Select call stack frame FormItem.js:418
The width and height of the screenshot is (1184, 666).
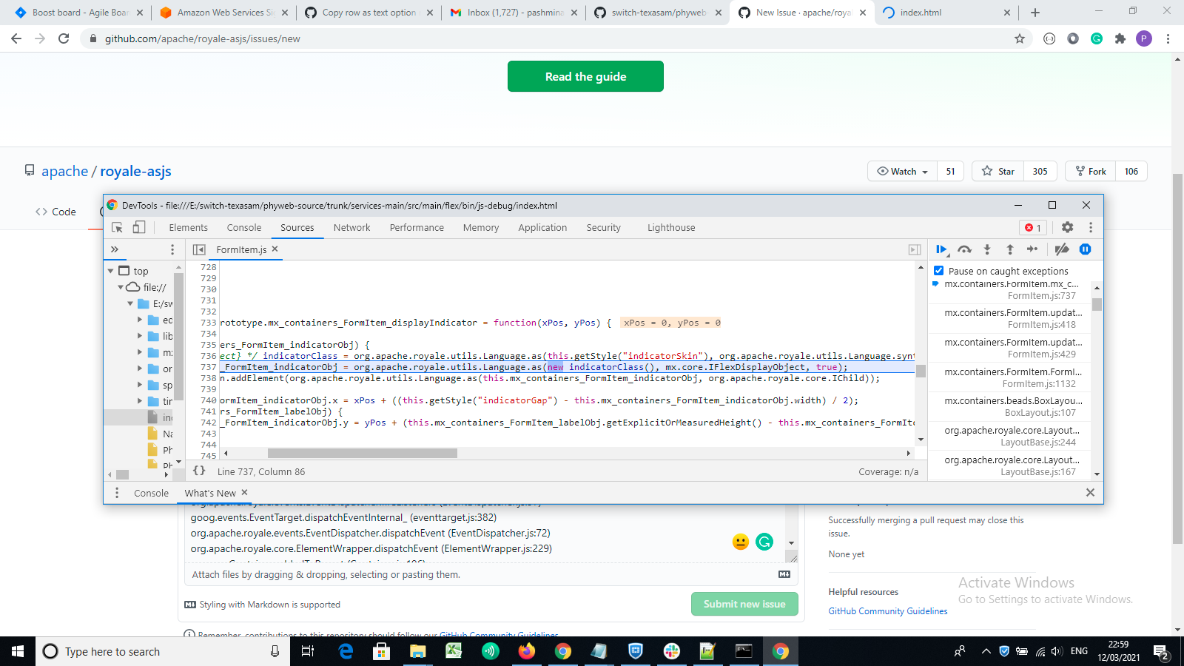(x=1009, y=319)
